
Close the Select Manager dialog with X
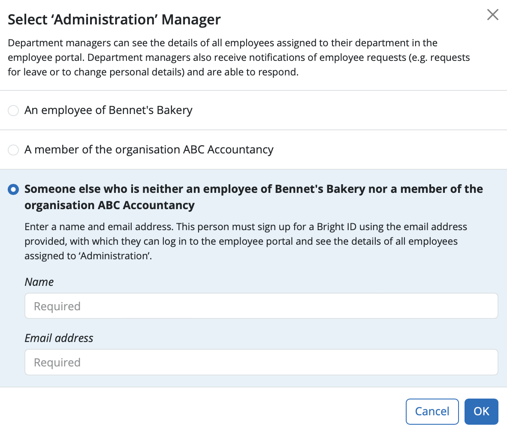[492, 15]
